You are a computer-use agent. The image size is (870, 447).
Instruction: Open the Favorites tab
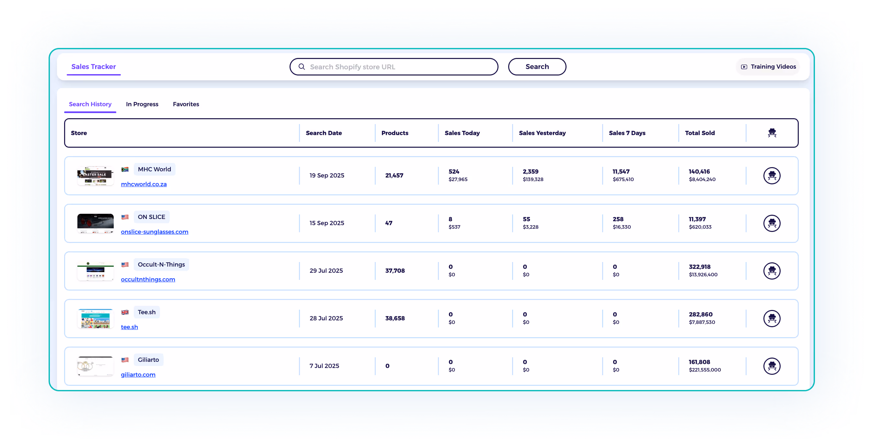tap(186, 104)
